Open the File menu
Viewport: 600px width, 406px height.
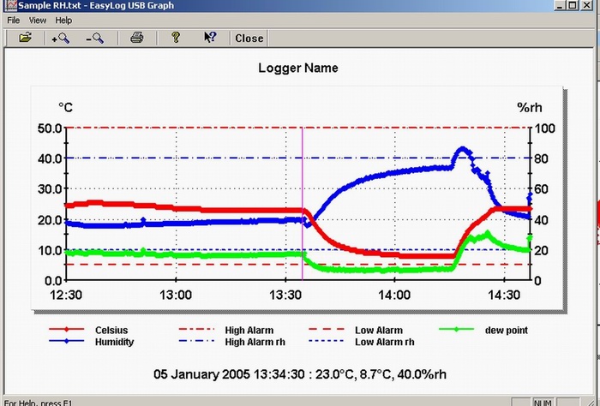(14, 20)
